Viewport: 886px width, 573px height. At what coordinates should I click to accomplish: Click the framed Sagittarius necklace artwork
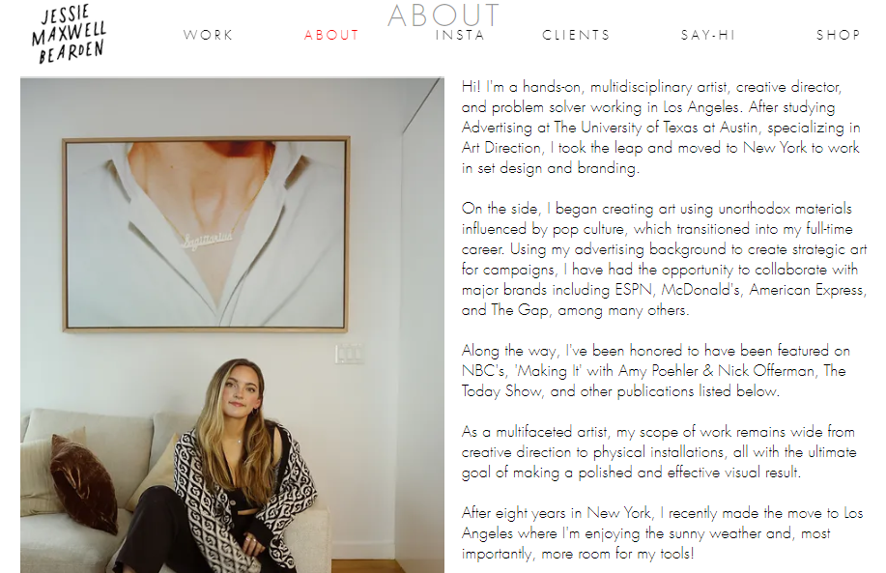tap(206, 234)
